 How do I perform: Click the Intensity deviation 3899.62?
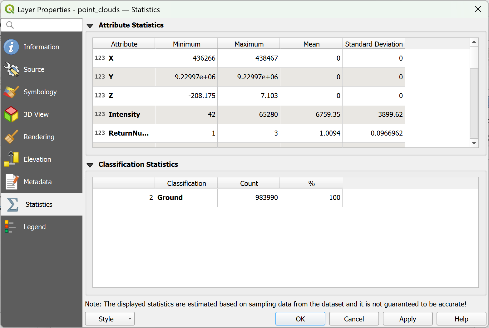tap(390, 114)
